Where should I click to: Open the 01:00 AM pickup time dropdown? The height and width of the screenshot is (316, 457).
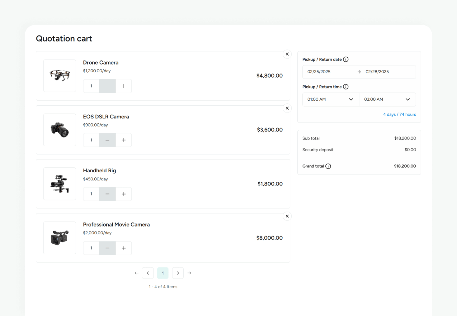[331, 99]
